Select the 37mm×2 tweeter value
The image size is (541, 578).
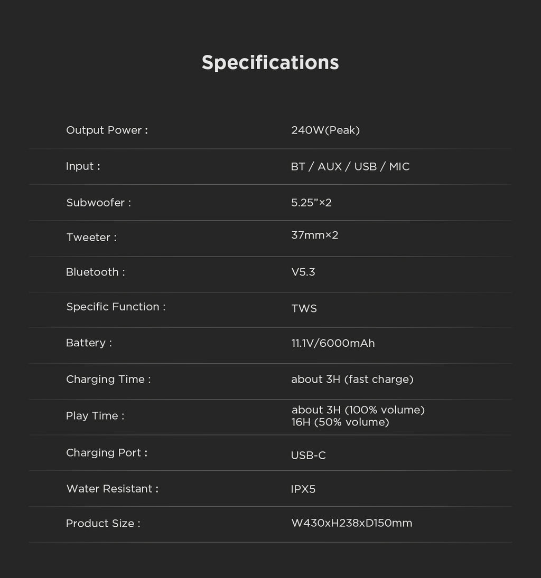pos(314,235)
